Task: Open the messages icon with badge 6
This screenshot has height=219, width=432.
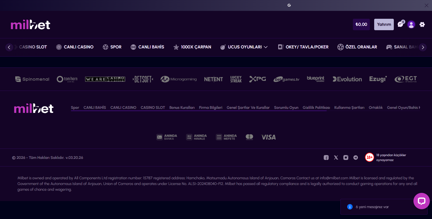Action: coord(401,24)
